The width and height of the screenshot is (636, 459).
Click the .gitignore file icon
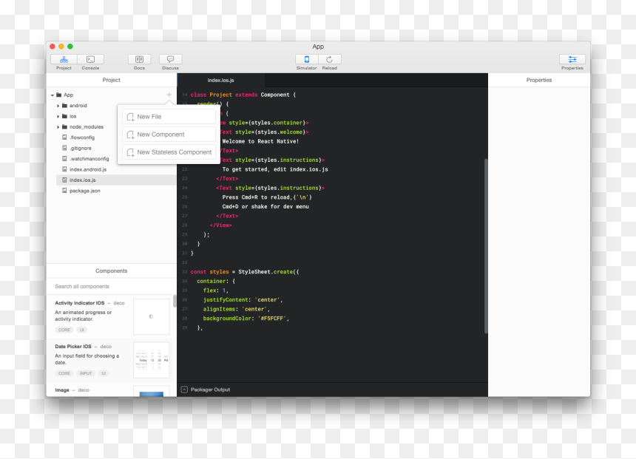(64, 148)
